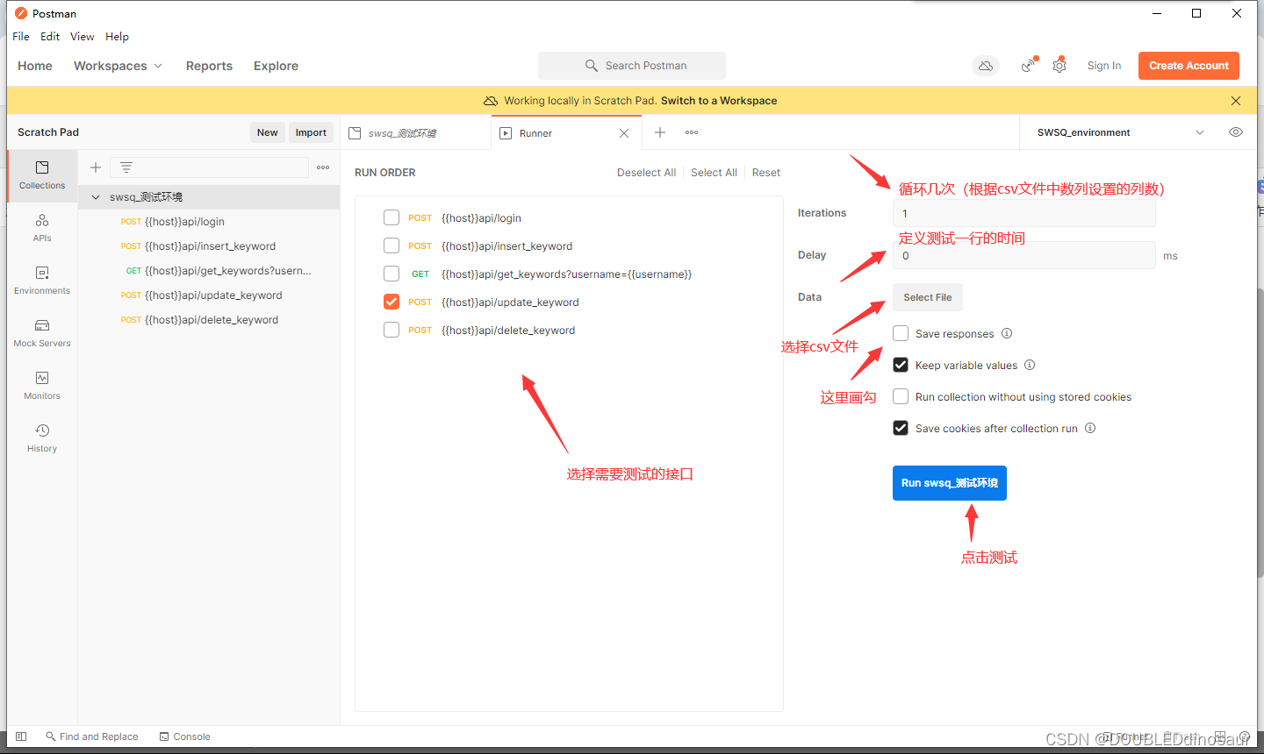Open tab options three-dot menu
1264x754 pixels.
[x=692, y=132]
